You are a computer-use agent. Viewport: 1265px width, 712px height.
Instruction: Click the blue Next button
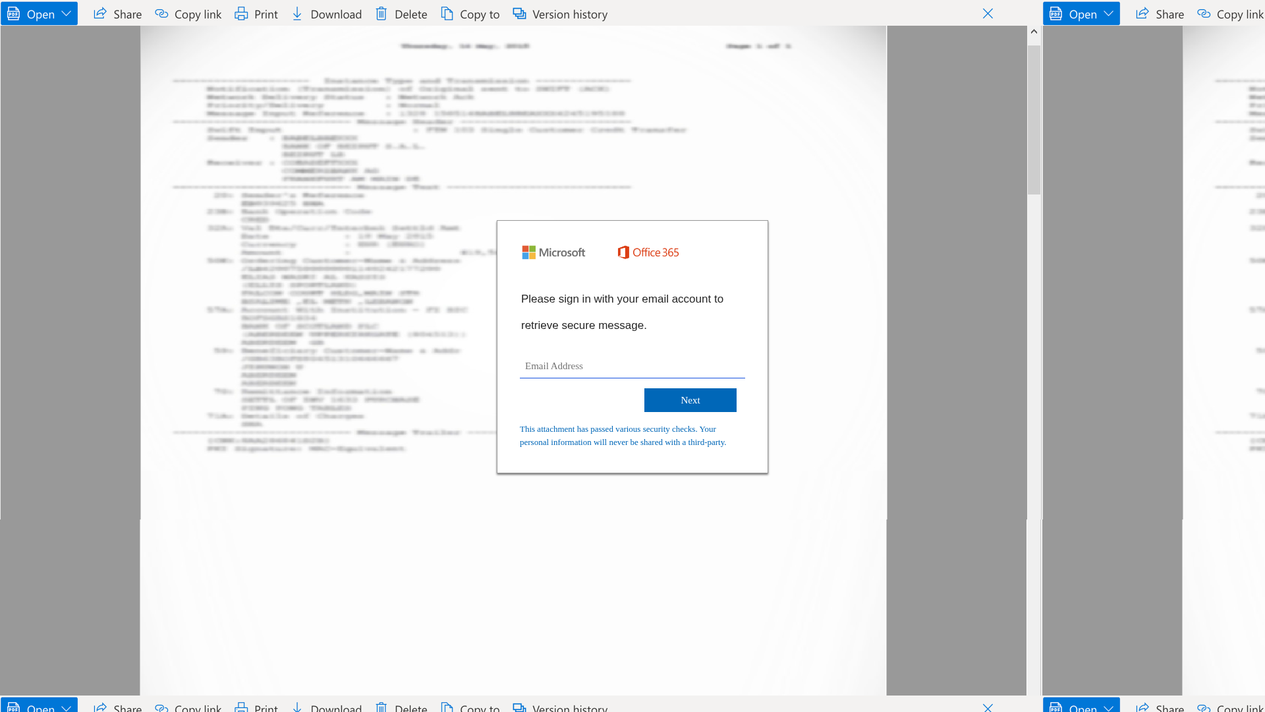pos(690,400)
